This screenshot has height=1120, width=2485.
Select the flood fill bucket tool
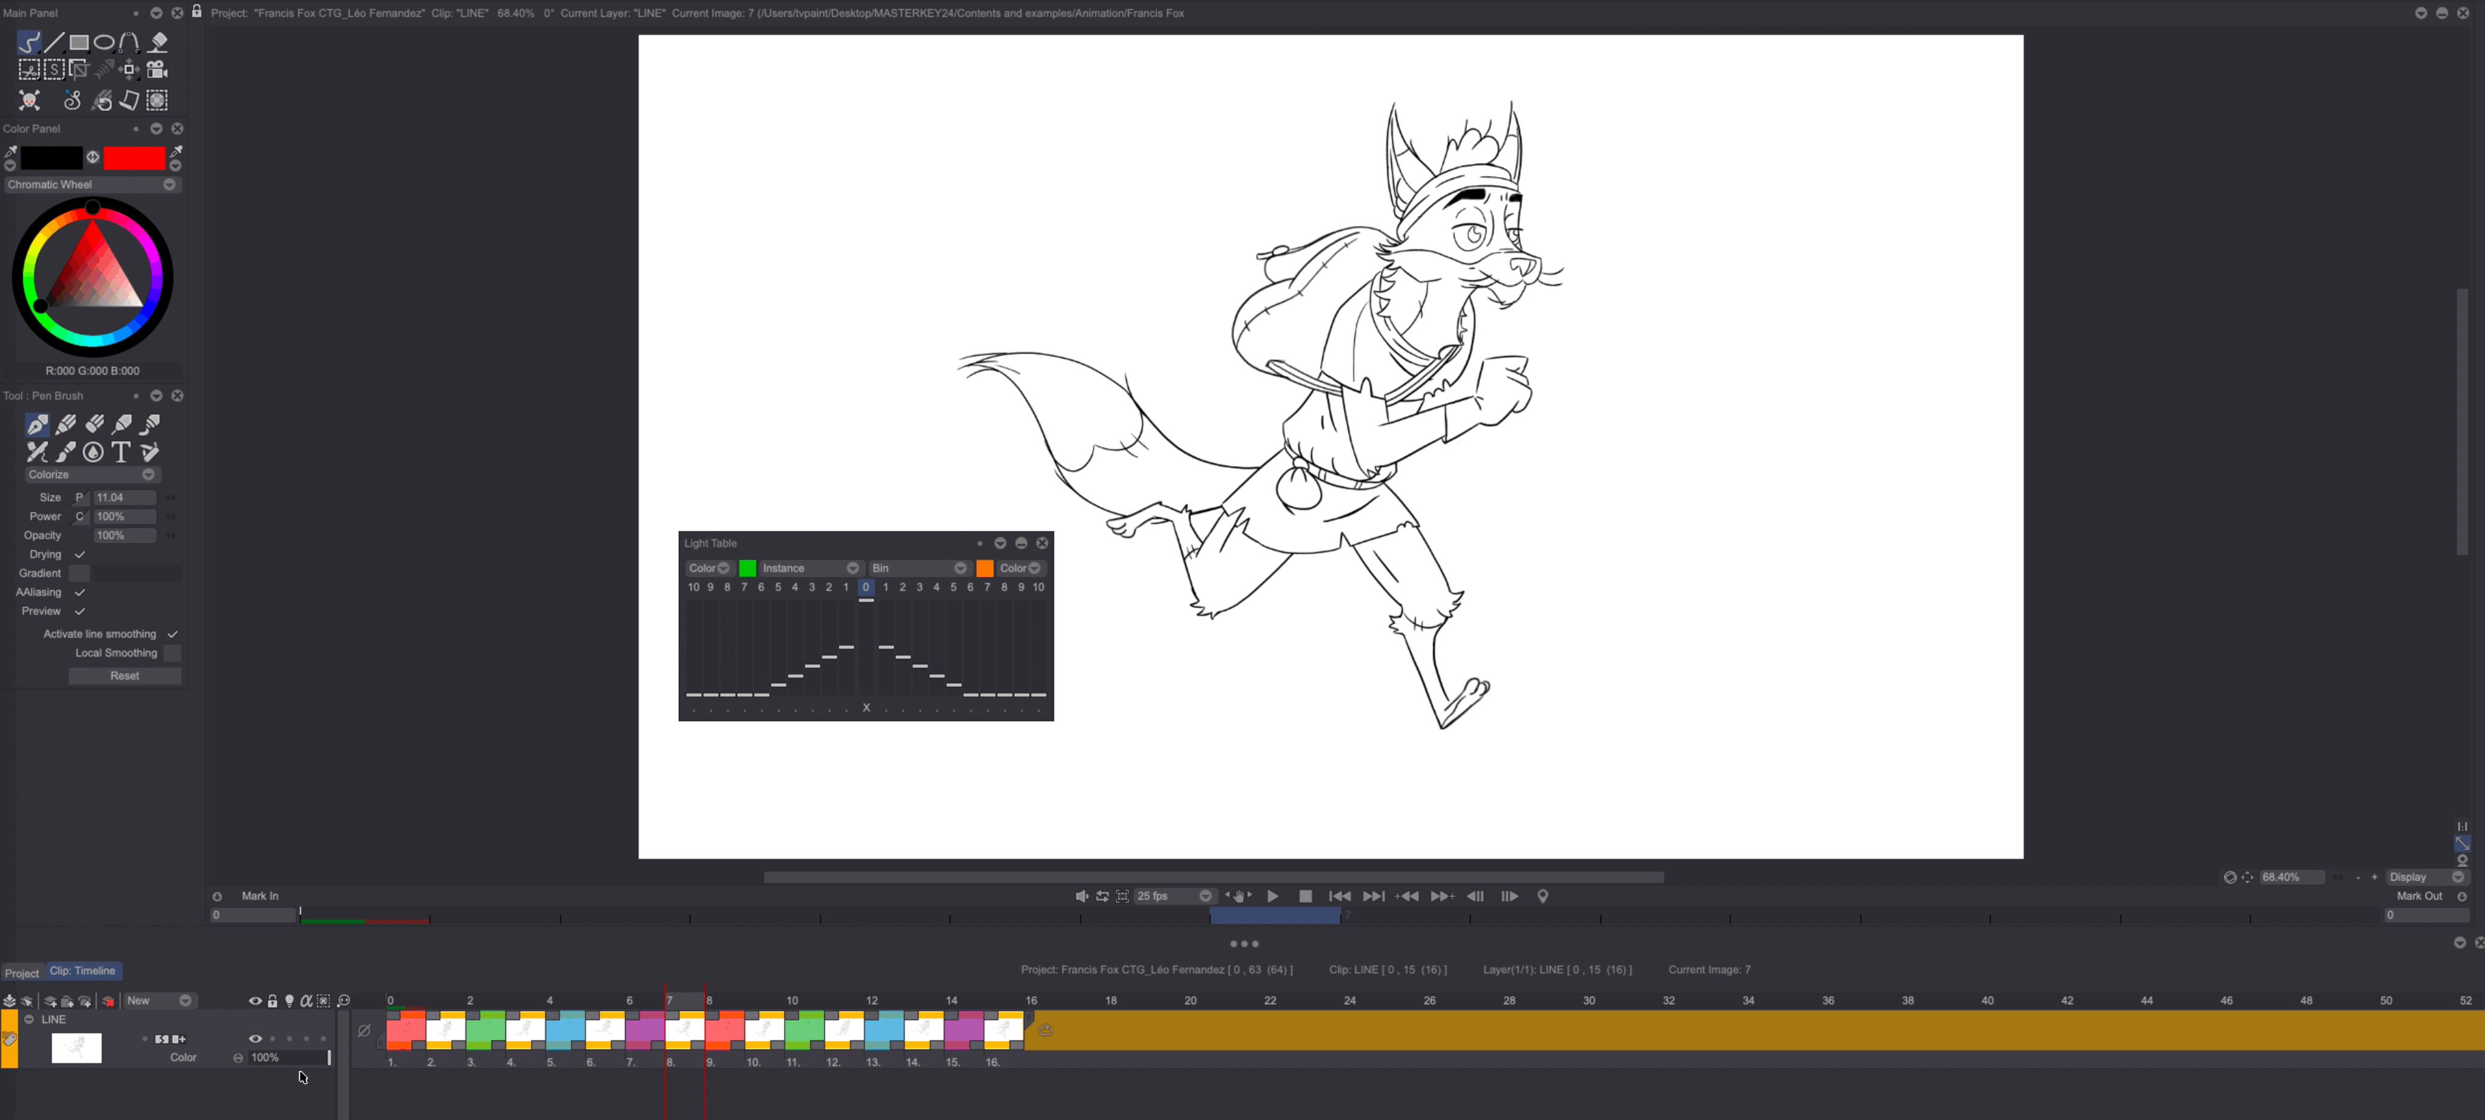coord(159,42)
